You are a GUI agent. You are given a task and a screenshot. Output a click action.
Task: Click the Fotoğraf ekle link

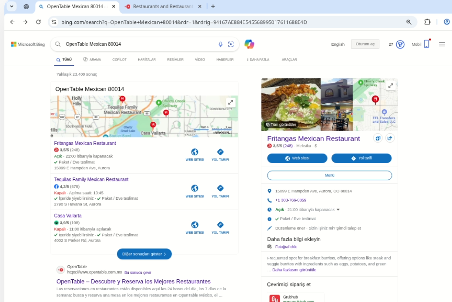pos(286,247)
